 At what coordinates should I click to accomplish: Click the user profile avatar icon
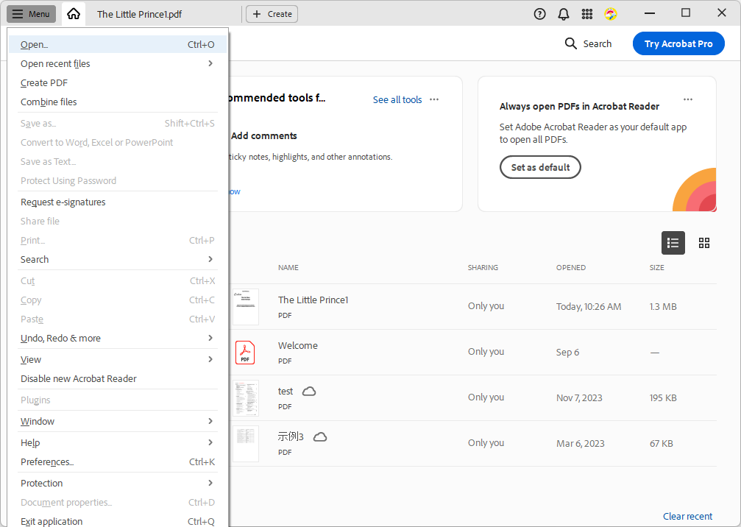(611, 14)
